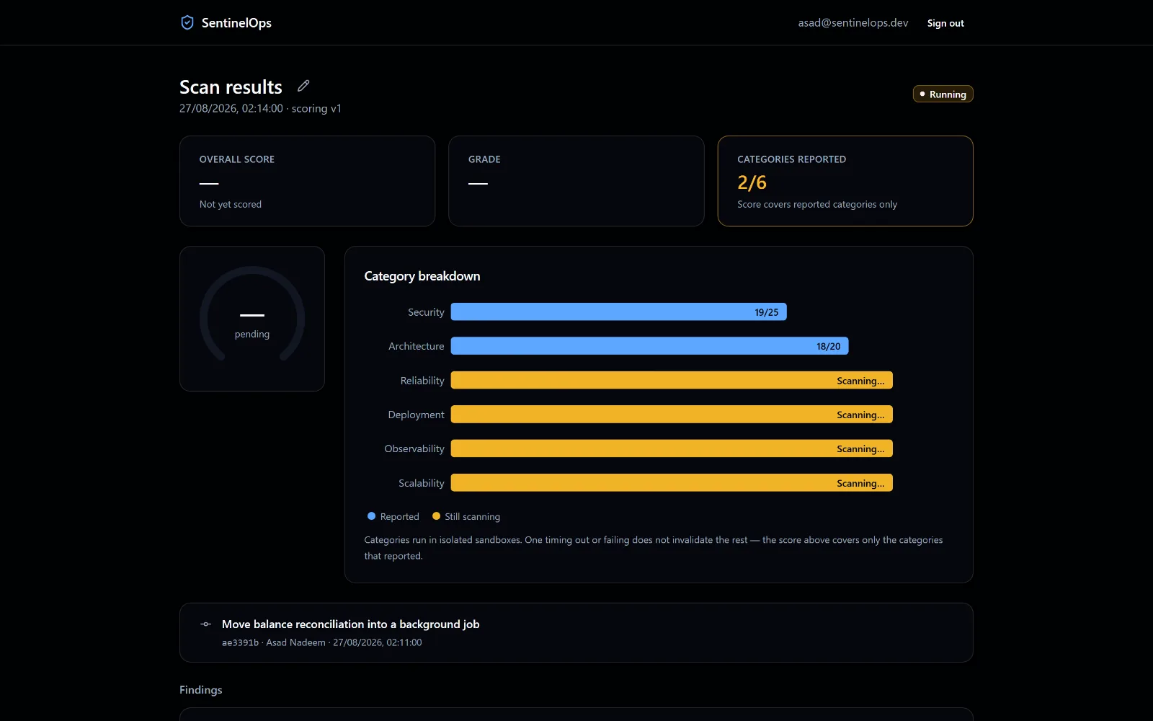Open the Move balance reconciliation commit title
1153x721 pixels.
(x=350, y=624)
